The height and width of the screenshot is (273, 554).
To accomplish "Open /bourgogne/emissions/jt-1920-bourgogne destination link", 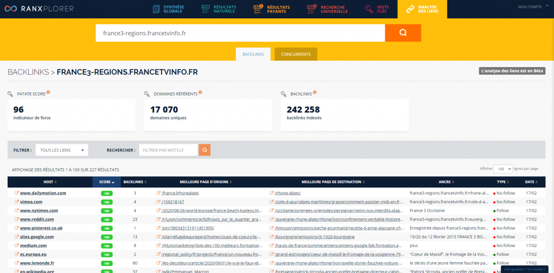I will click(314, 237).
